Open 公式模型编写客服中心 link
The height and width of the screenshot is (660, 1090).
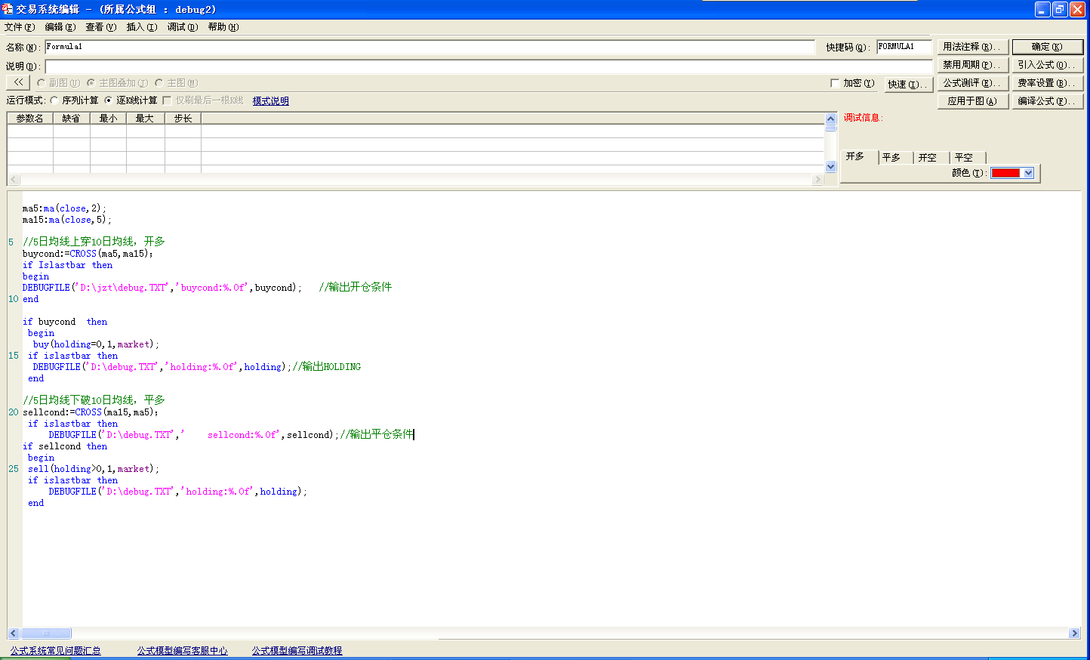182,651
